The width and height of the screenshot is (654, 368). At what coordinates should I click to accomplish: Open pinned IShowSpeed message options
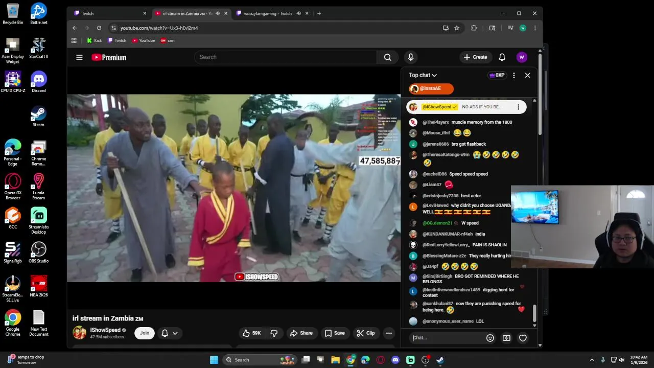tap(518, 107)
